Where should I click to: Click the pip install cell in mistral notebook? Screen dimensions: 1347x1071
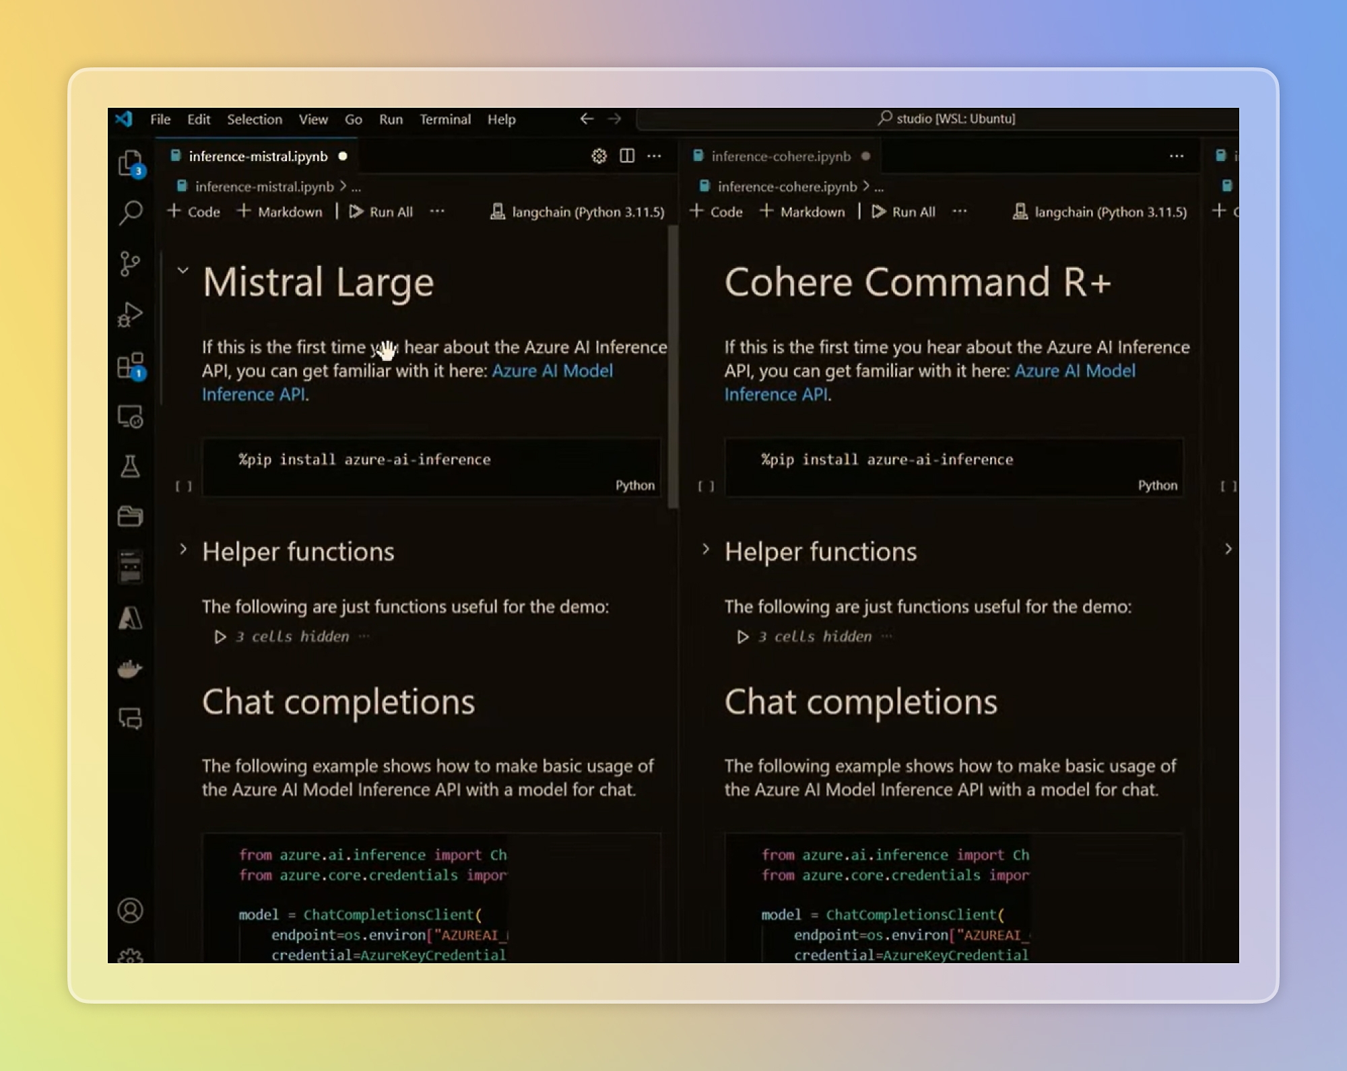[x=432, y=468]
